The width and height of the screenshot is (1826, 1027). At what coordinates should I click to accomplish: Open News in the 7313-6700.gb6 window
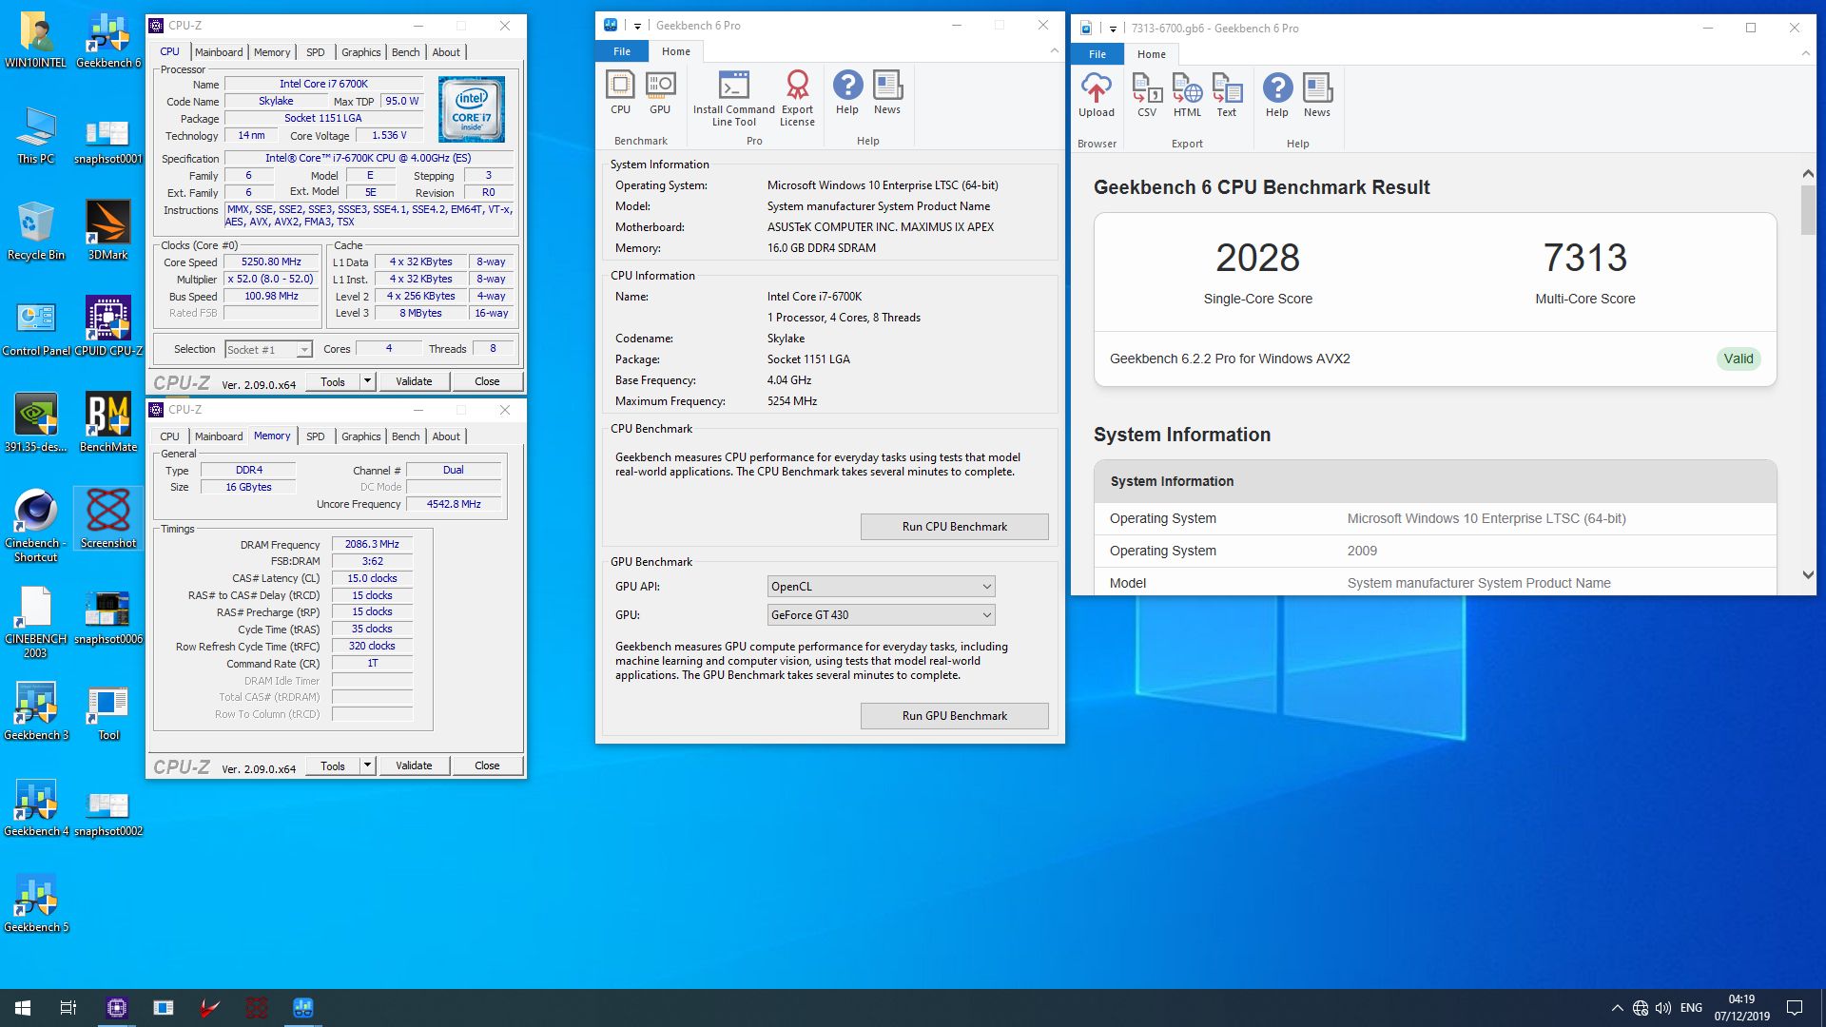(x=1317, y=96)
